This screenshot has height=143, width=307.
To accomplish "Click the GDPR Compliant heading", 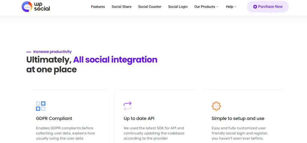I will point(54,118).
